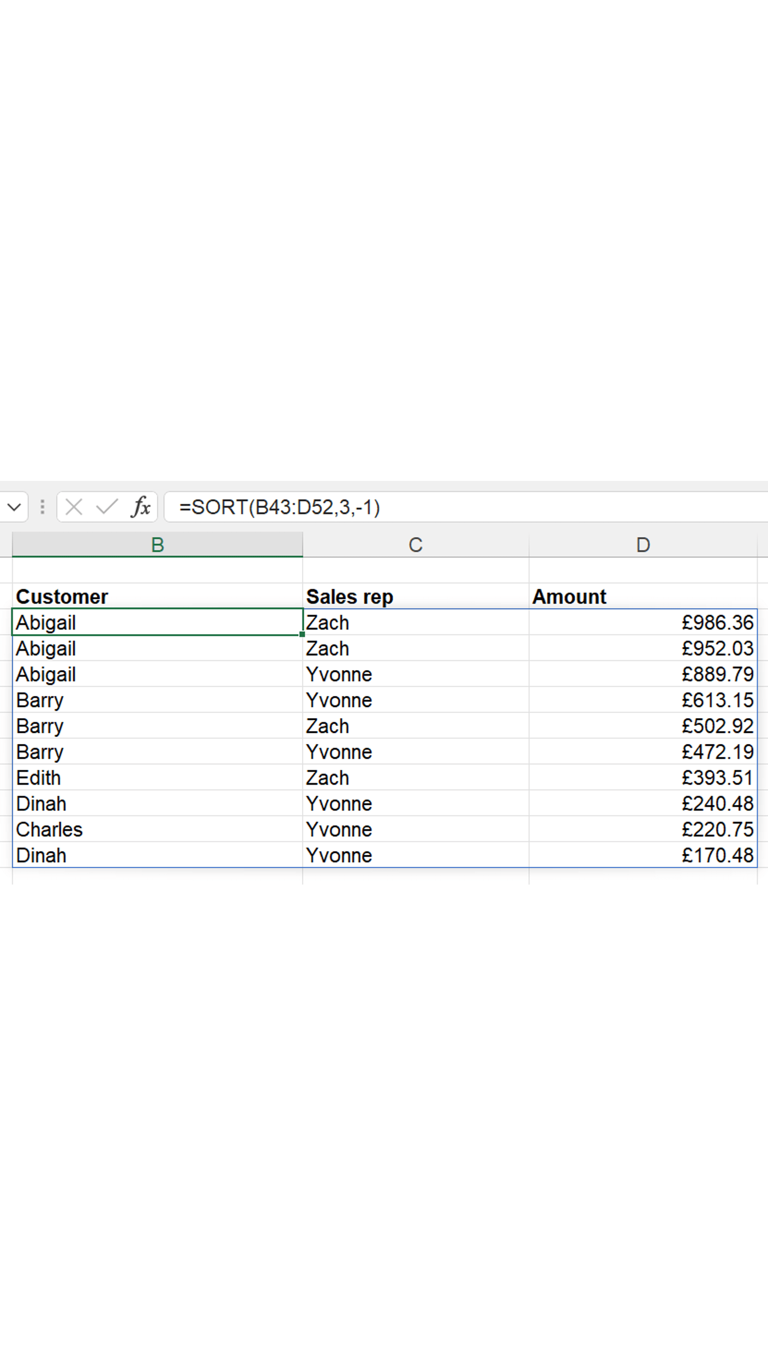
Task: Select column C header
Action: [x=416, y=545]
